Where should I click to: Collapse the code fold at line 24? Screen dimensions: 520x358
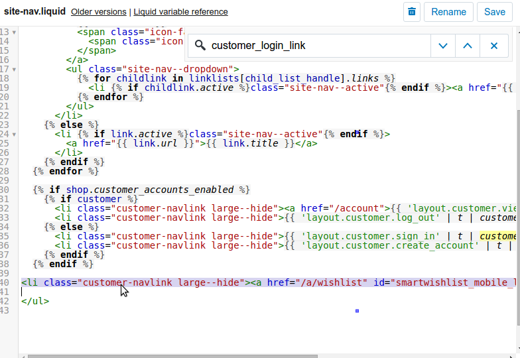[x=14, y=135]
